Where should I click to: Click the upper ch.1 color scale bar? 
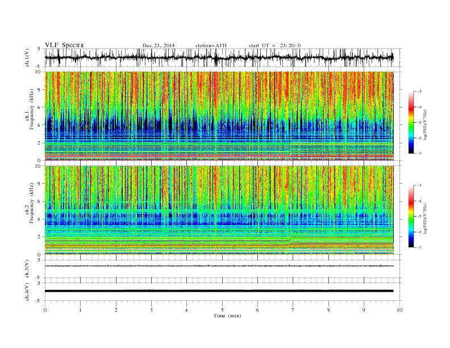point(411,122)
